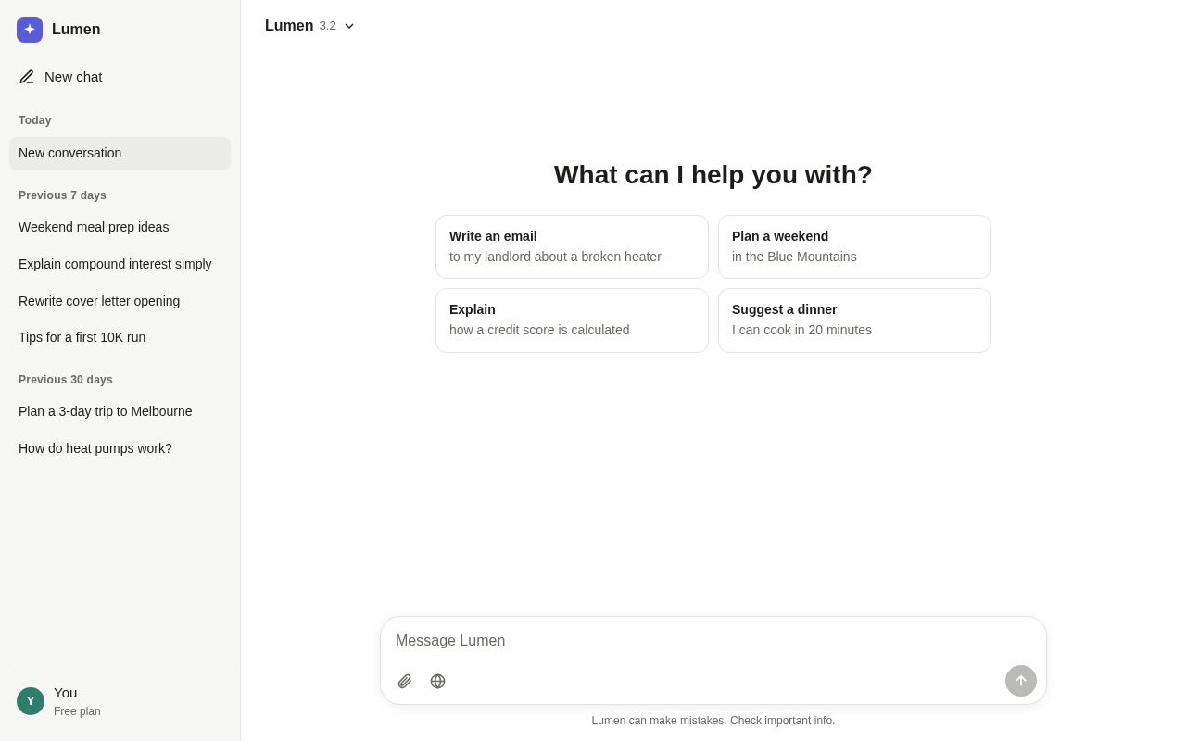Click the Lumen sparkle logo icon
Screen dimensions: 1186x741
(30, 30)
